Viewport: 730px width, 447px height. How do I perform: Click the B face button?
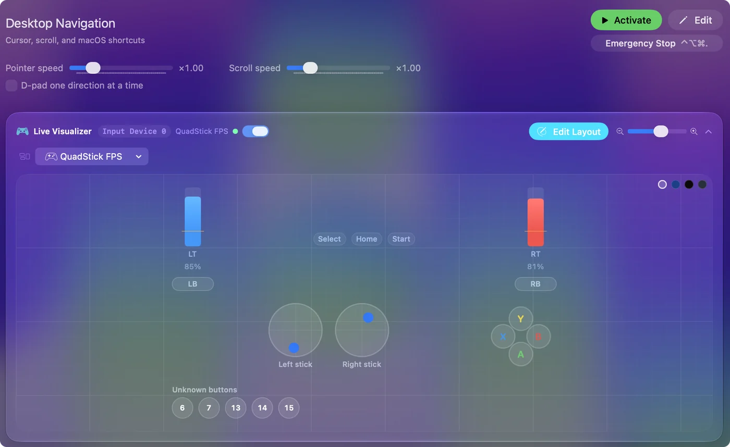click(x=538, y=337)
